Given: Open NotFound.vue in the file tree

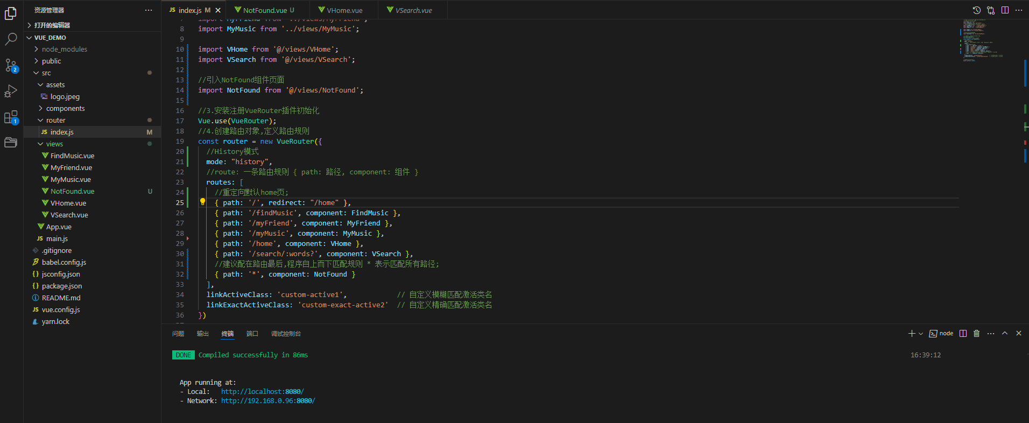Looking at the screenshot, I should [x=92, y=191].
